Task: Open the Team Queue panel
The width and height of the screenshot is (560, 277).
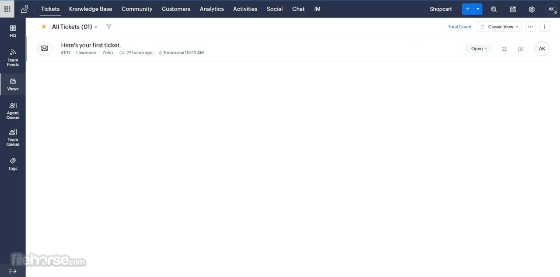Action: 13,137
